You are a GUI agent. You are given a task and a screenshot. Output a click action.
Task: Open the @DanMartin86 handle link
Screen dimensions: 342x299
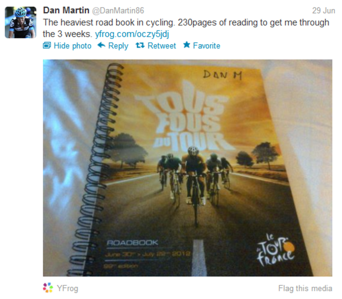click(x=118, y=11)
